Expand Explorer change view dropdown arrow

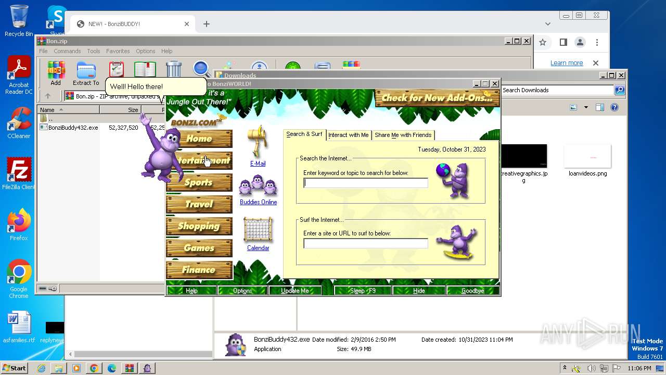[x=585, y=107]
